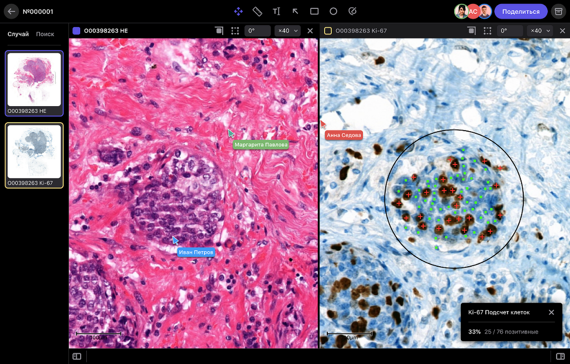Viewport: 570px width, 364px height.
Task: Select the arrow annotation tool
Action: click(295, 12)
